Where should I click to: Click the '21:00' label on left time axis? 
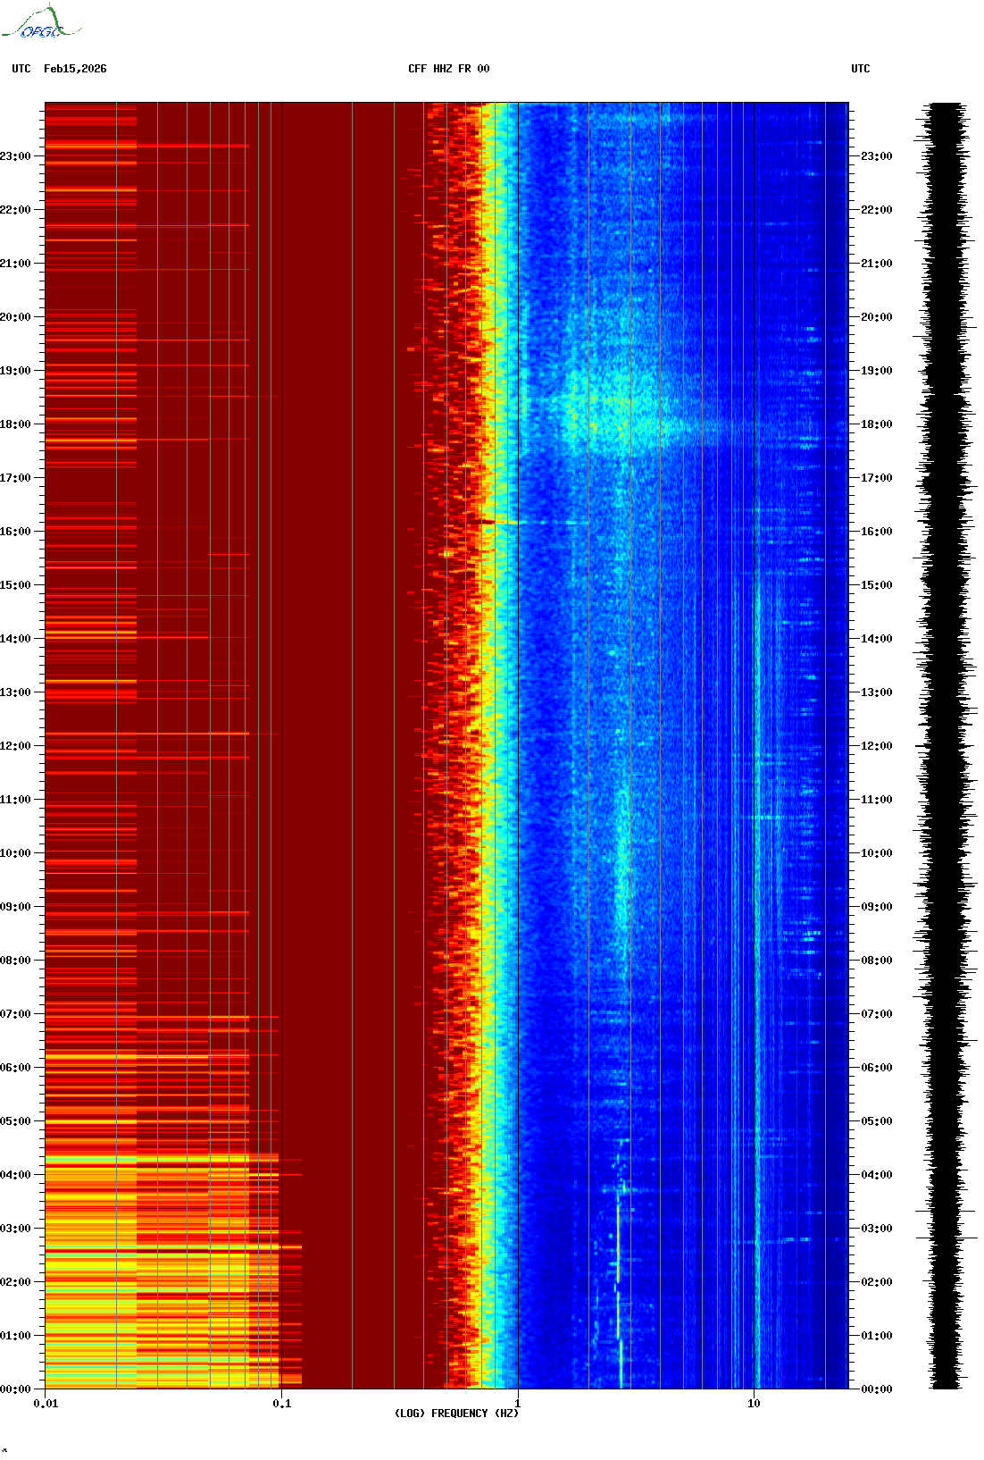tap(15, 264)
